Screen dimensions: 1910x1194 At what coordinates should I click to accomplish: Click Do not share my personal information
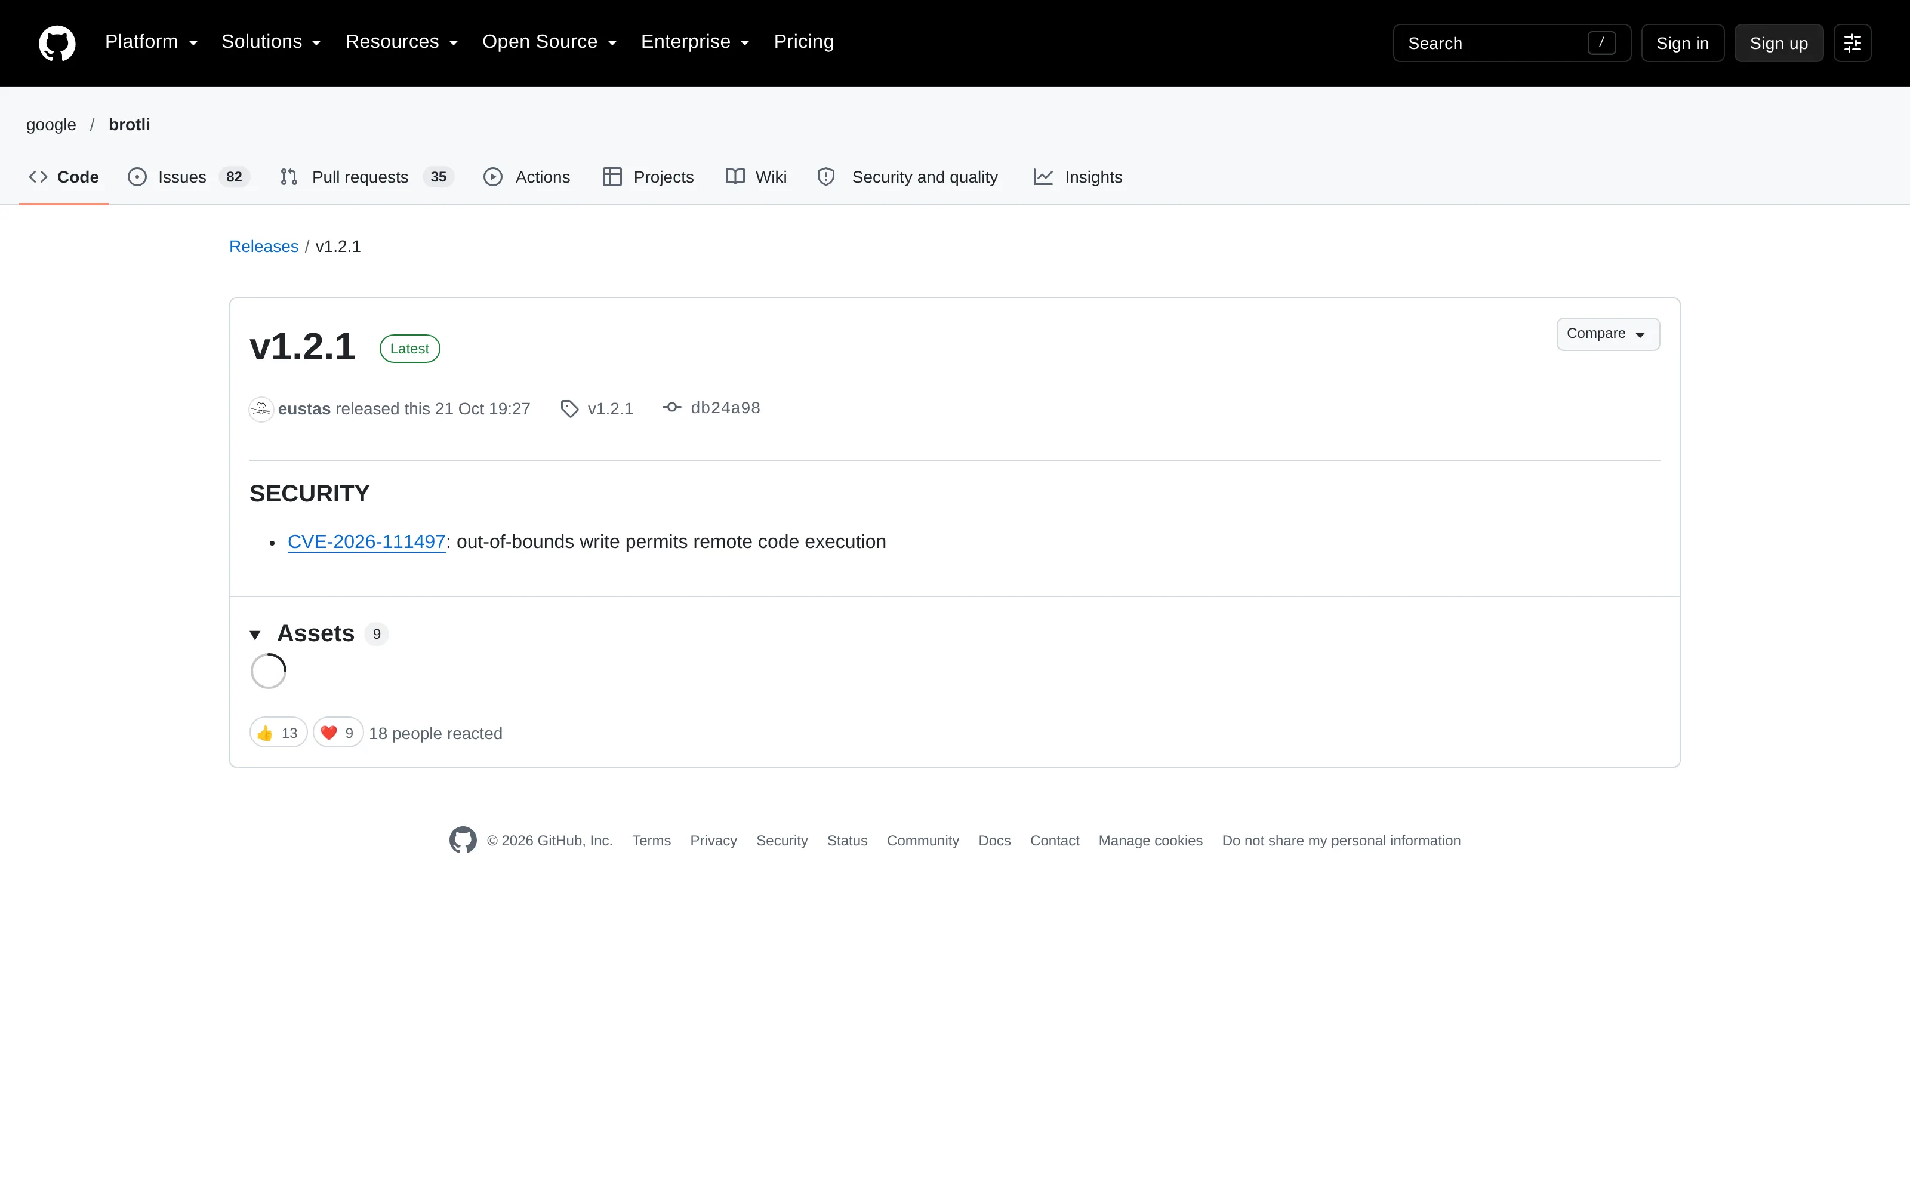tap(1341, 840)
